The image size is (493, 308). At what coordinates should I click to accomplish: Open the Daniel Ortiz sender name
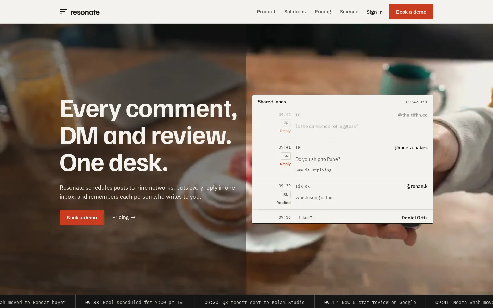[415, 218]
